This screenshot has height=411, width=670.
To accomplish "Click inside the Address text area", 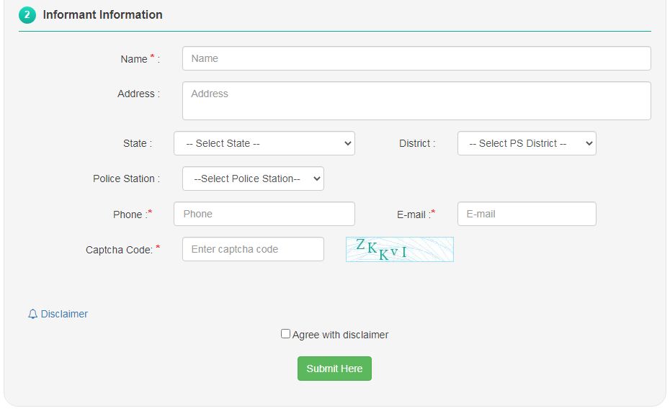I will [416, 101].
